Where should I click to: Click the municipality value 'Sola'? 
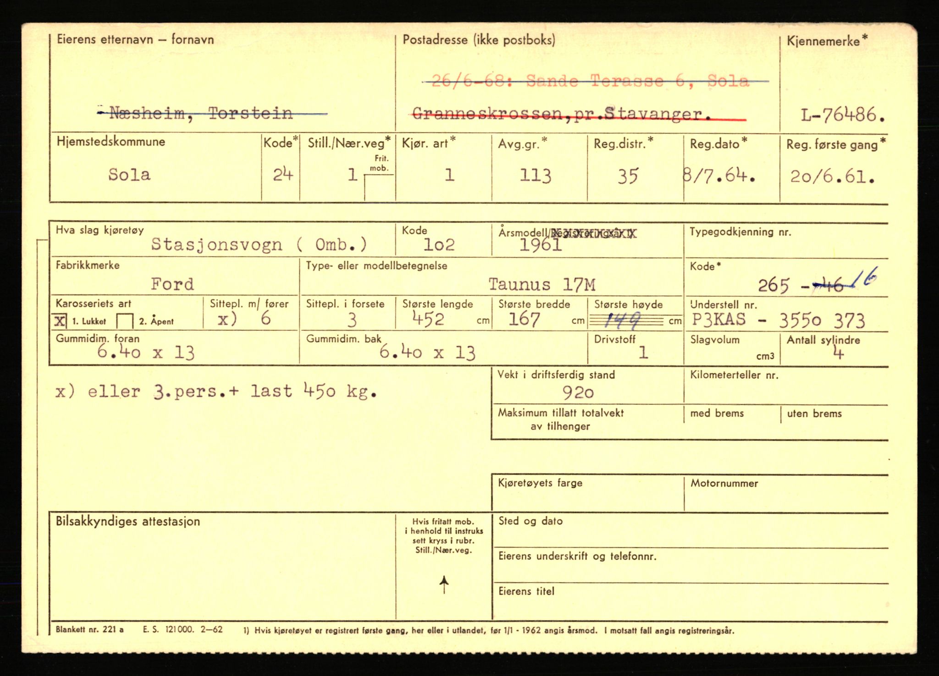coord(129,174)
